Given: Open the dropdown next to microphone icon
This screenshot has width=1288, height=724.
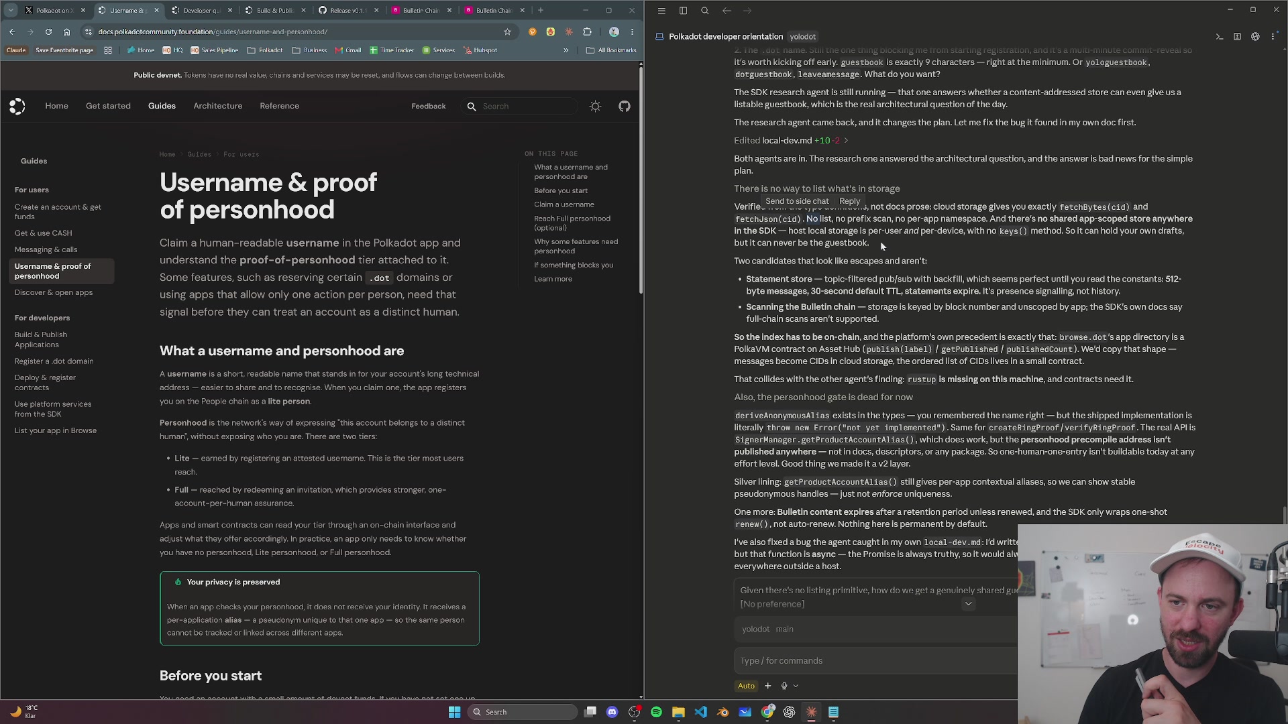Looking at the screenshot, I should pyautogui.click(x=796, y=686).
